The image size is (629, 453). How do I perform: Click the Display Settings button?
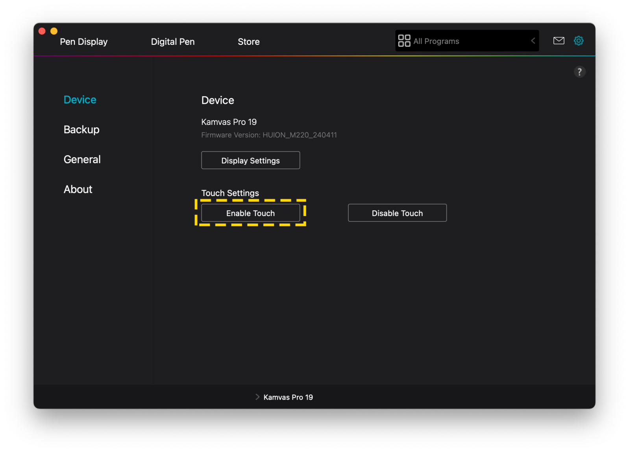point(251,160)
